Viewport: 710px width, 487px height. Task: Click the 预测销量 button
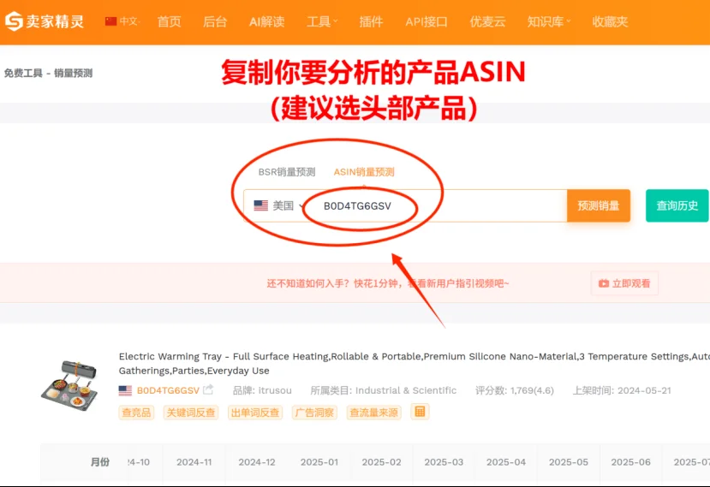point(598,206)
